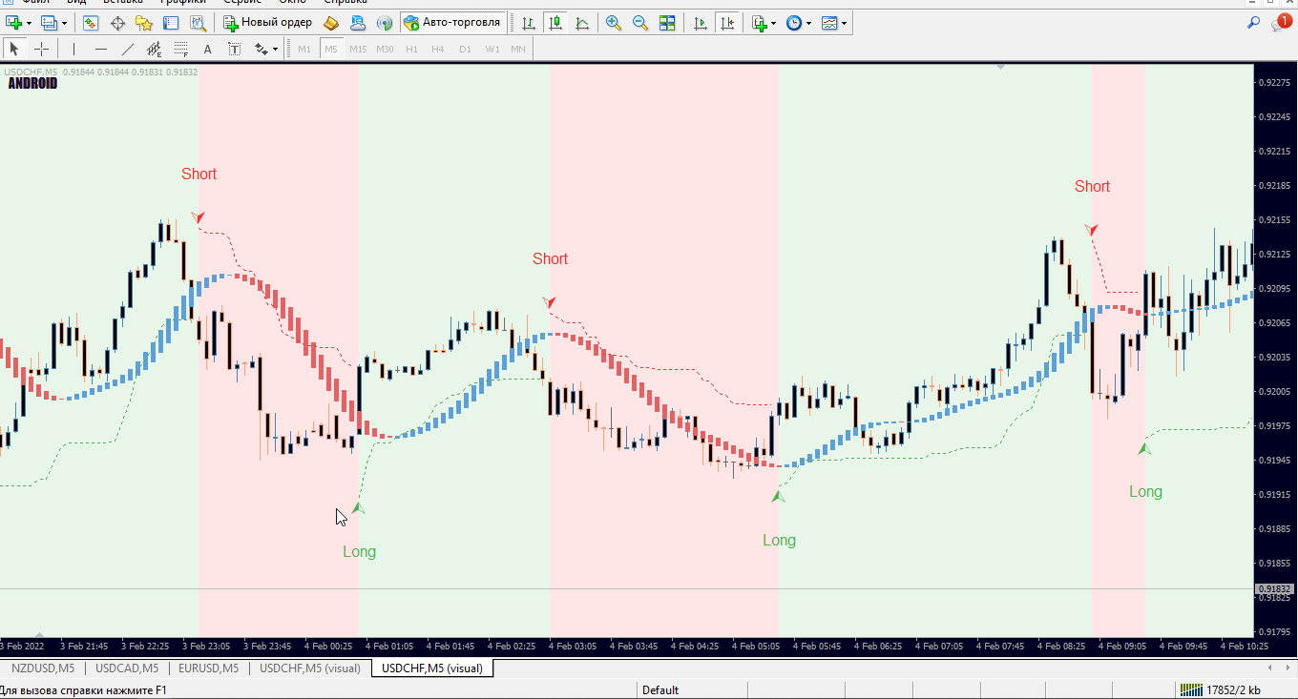
Task: Draw a vertical line on chart
Action: pos(74,49)
